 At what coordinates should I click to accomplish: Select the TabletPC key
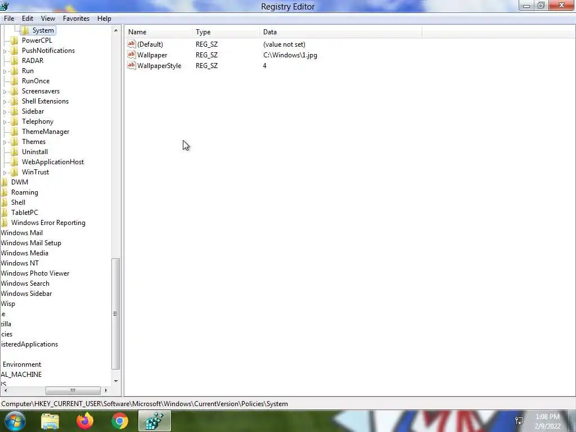[x=25, y=212]
